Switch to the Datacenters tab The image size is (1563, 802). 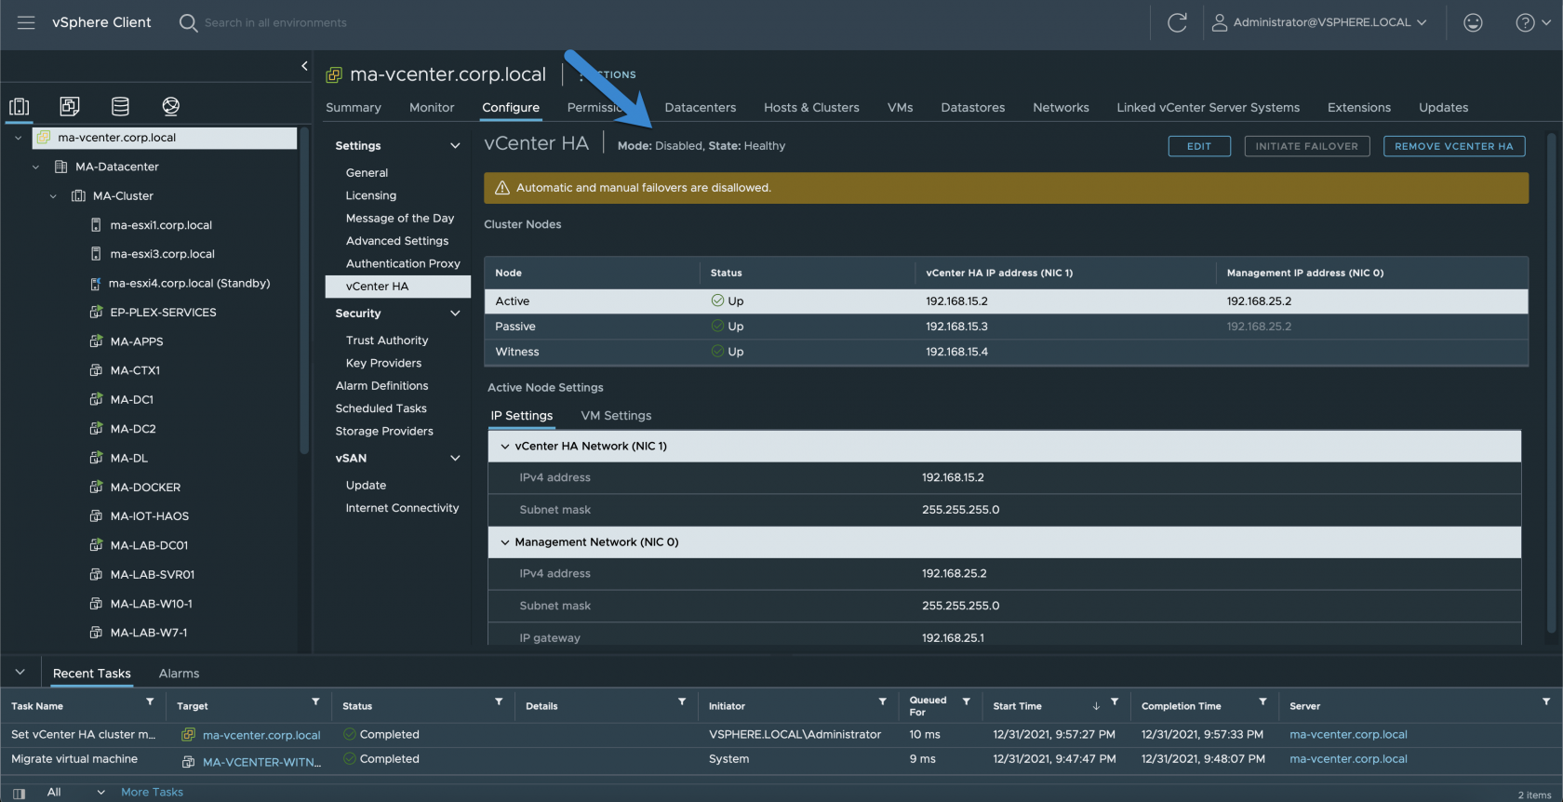point(701,108)
